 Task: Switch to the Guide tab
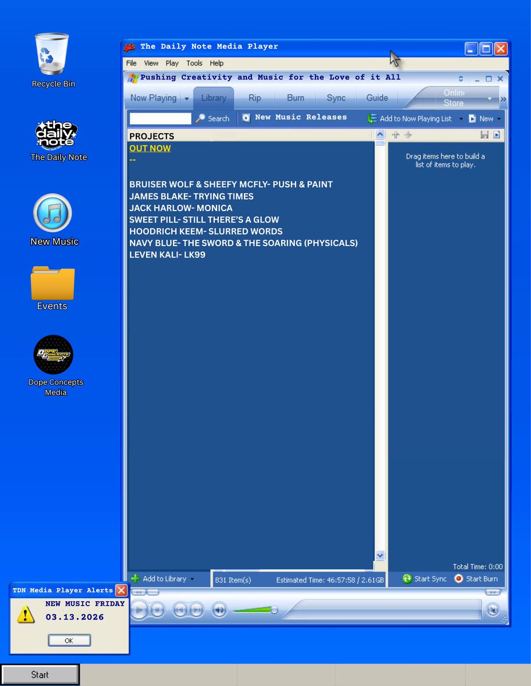click(377, 98)
